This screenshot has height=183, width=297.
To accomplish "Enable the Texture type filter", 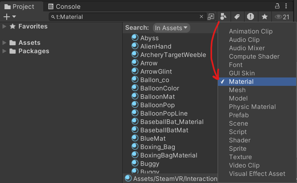I will (x=240, y=157).
